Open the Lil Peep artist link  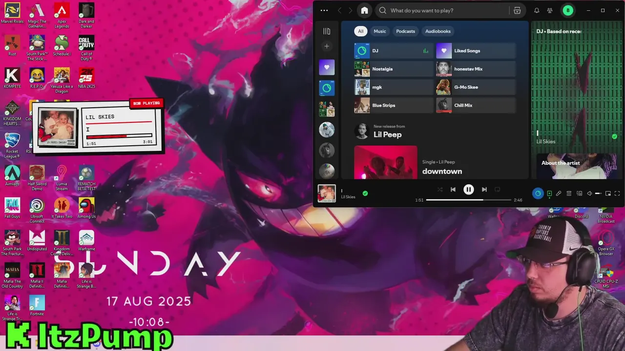coord(387,135)
